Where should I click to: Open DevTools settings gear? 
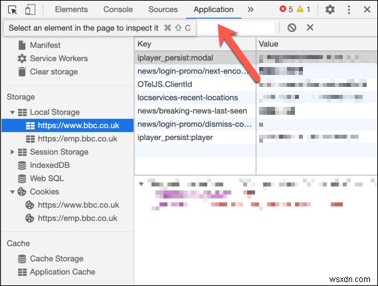point(330,10)
